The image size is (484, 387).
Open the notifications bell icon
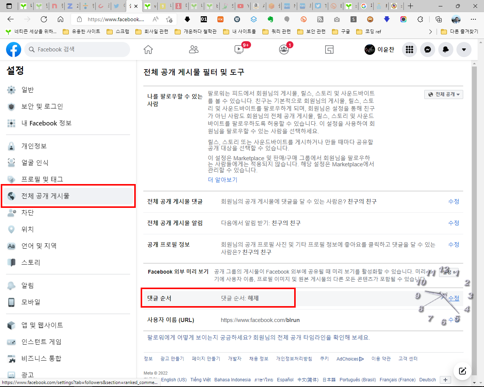click(x=446, y=50)
